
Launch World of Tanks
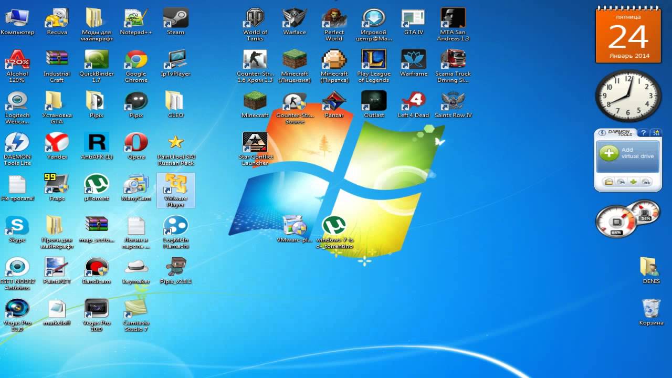pyautogui.click(x=255, y=25)
